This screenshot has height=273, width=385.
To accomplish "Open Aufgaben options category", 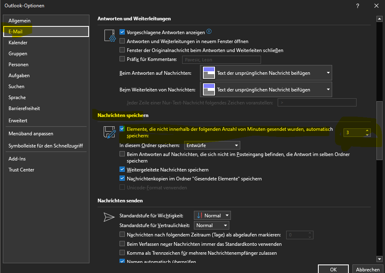I will point(46,76).
